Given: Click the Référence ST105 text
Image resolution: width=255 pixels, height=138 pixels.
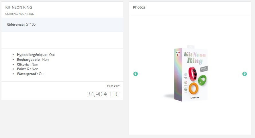Looking at the screenshot, I should 21,25.
